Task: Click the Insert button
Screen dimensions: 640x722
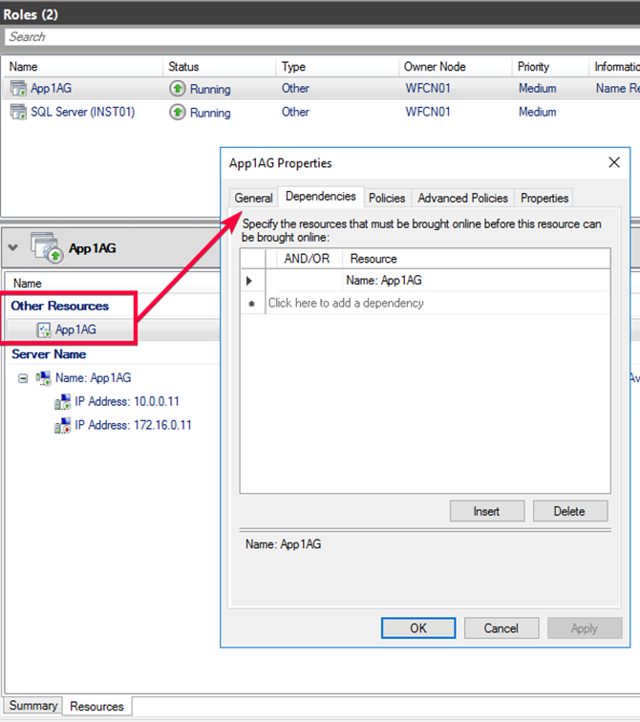Action: [486, 511]
